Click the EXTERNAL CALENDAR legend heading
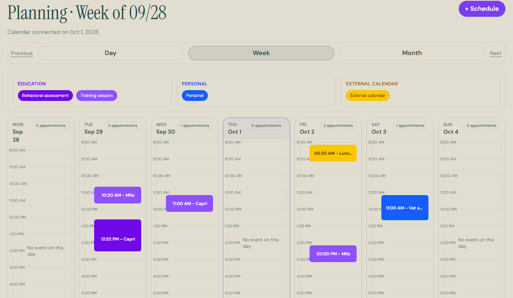The image size is (513, 298). (x=372, y=84)
